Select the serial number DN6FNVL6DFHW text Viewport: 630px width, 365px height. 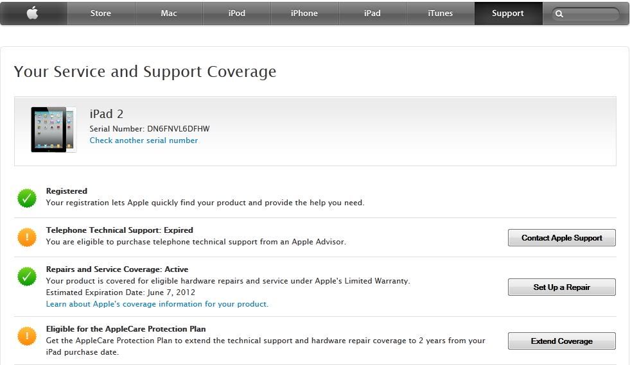click(x=179, y=129)
